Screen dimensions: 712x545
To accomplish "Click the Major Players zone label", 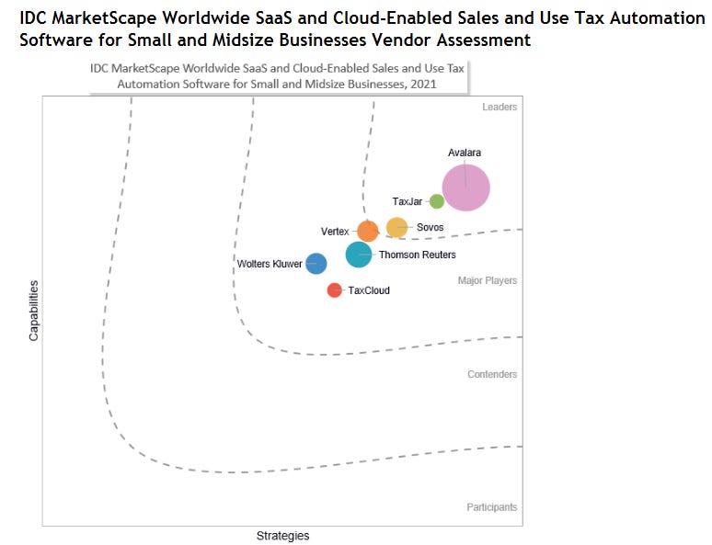I will click(x=488, y=280).
